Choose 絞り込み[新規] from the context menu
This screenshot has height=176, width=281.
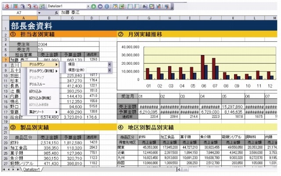coord(40,98)
